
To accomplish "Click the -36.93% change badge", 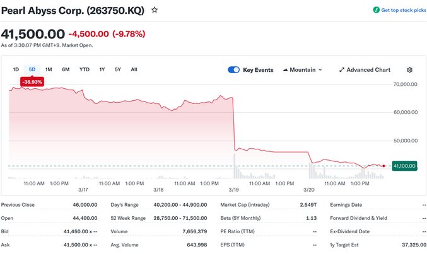I will pos(32,82).
